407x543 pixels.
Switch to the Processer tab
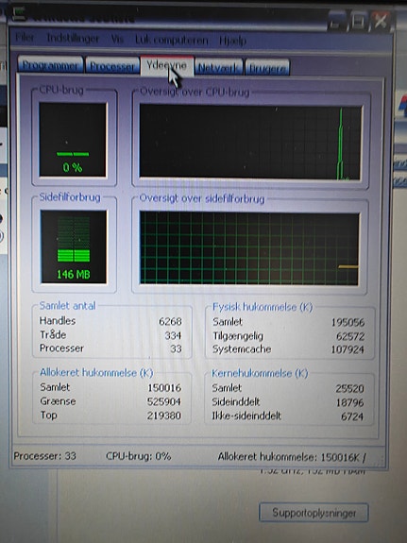[x=112, y=65]
